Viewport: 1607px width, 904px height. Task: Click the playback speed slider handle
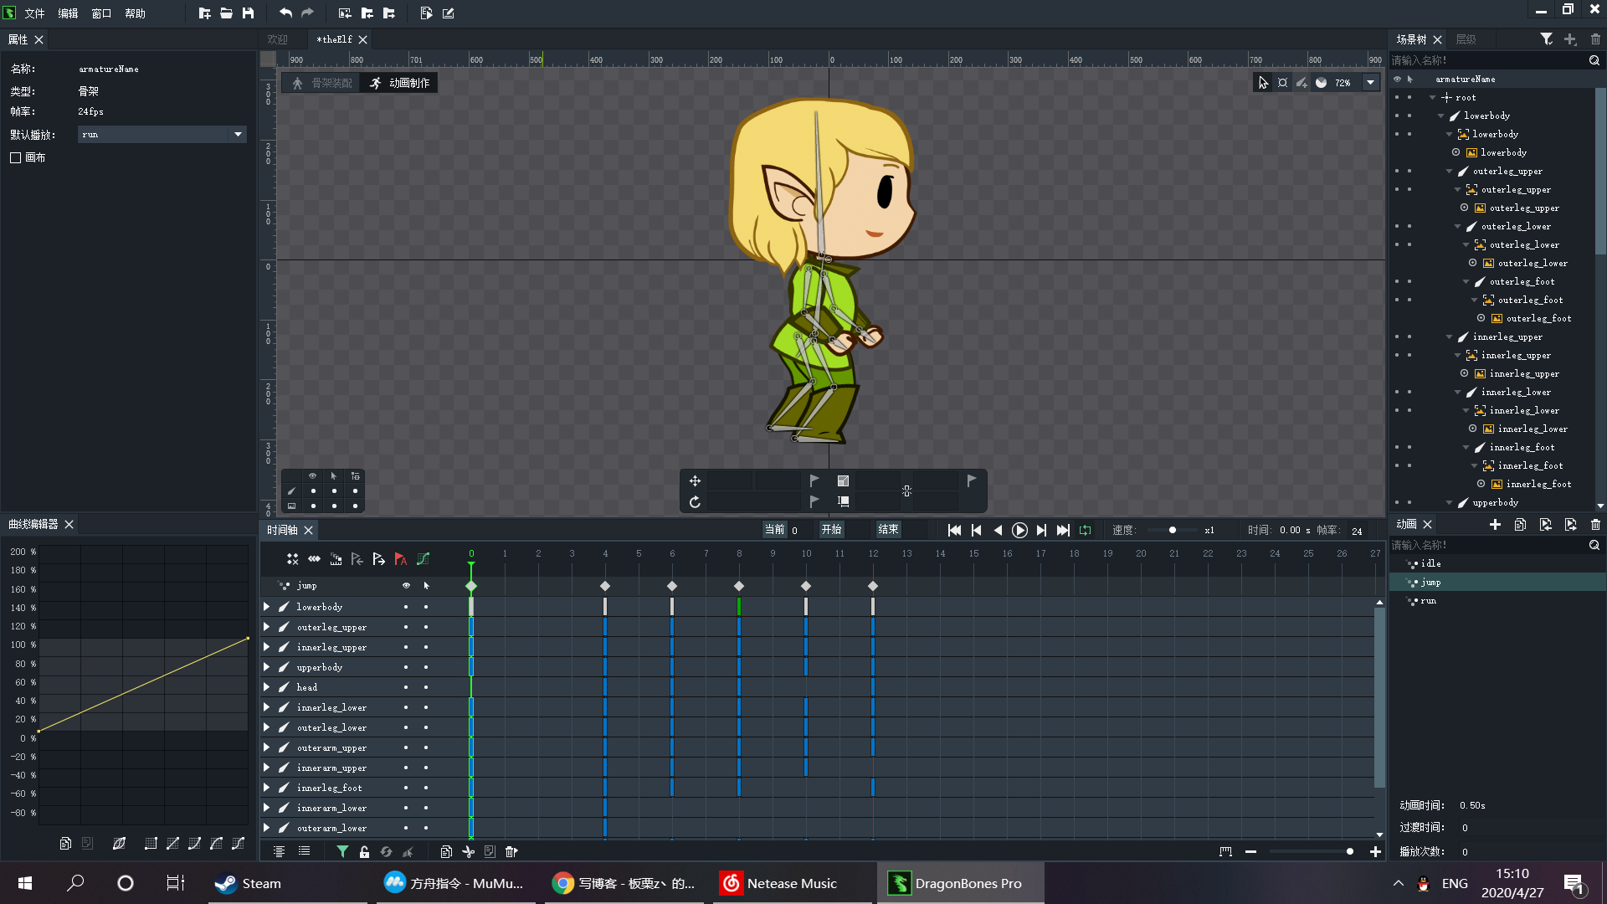(1172, 530)
